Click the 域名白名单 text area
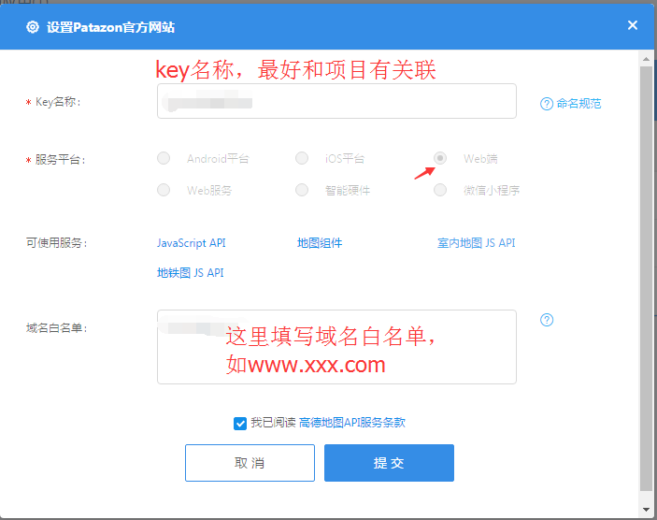Screen dimensions: 657x520 [336, 347]
